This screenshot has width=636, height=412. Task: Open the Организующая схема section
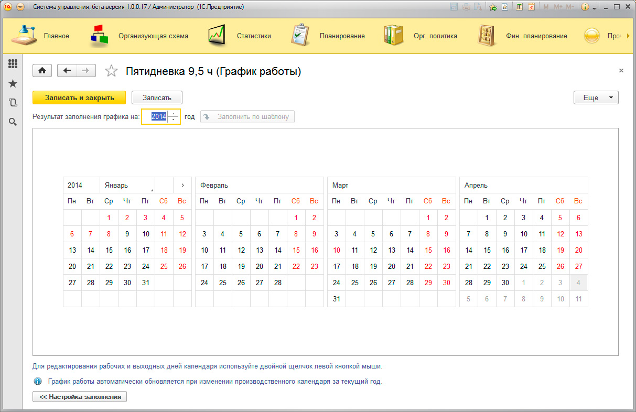[139, 36]
